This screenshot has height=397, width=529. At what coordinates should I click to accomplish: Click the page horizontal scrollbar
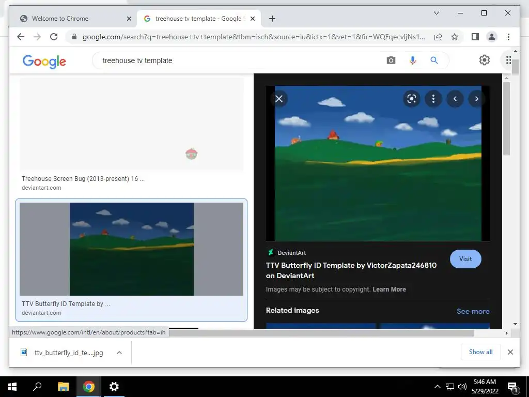pos(321,333)
